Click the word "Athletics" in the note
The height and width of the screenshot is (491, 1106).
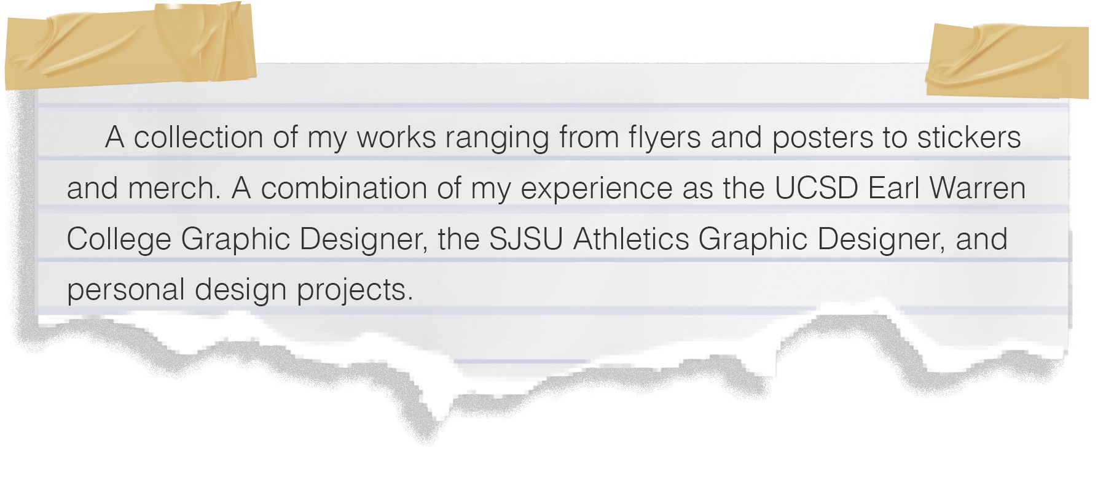pyautogui.click(x=631, y=239)
